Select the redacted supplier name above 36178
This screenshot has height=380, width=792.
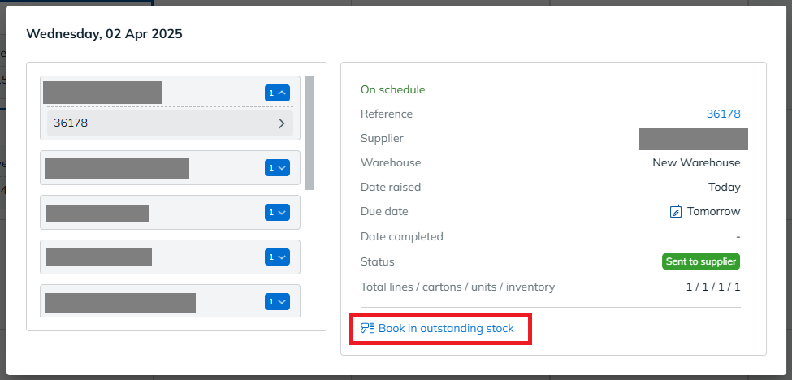coord(102,93)
